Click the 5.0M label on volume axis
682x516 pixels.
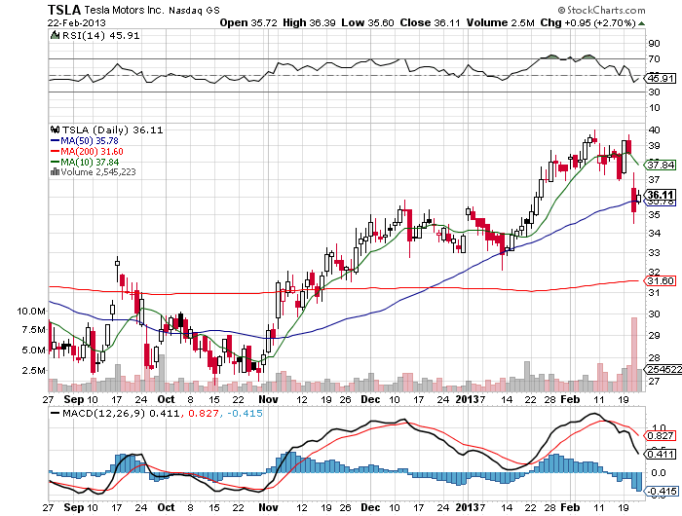[x=33, y=350]
